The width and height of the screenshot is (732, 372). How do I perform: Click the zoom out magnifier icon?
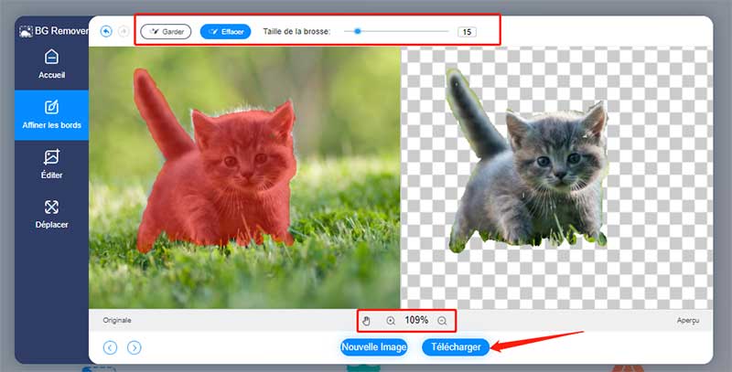(x=442, y=321)
